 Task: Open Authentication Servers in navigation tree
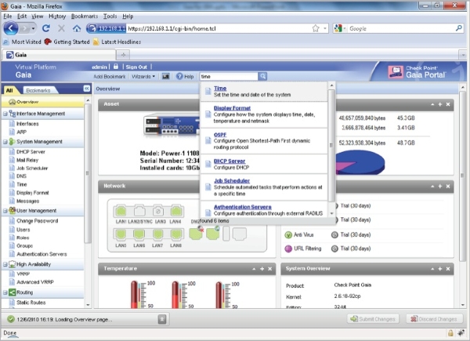click(x=42, y=254)
